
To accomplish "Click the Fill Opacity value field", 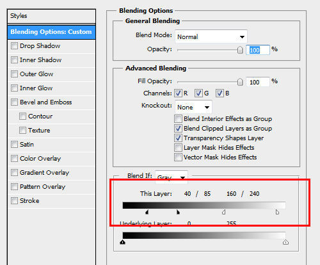I will point(257,82).
